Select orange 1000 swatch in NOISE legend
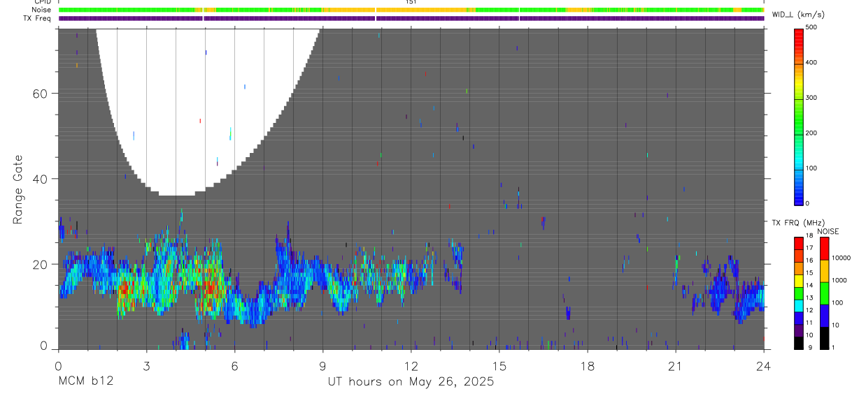 [x=824, y=271]
